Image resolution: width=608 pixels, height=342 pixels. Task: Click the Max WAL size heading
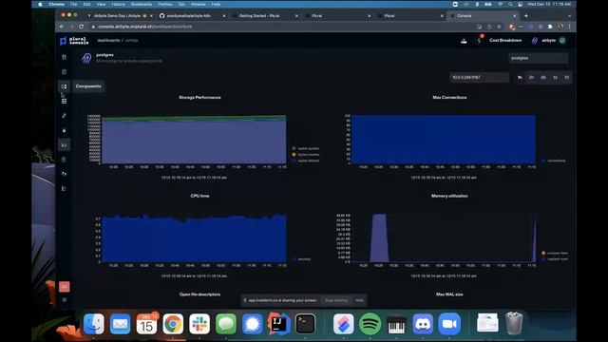(449, 294)
